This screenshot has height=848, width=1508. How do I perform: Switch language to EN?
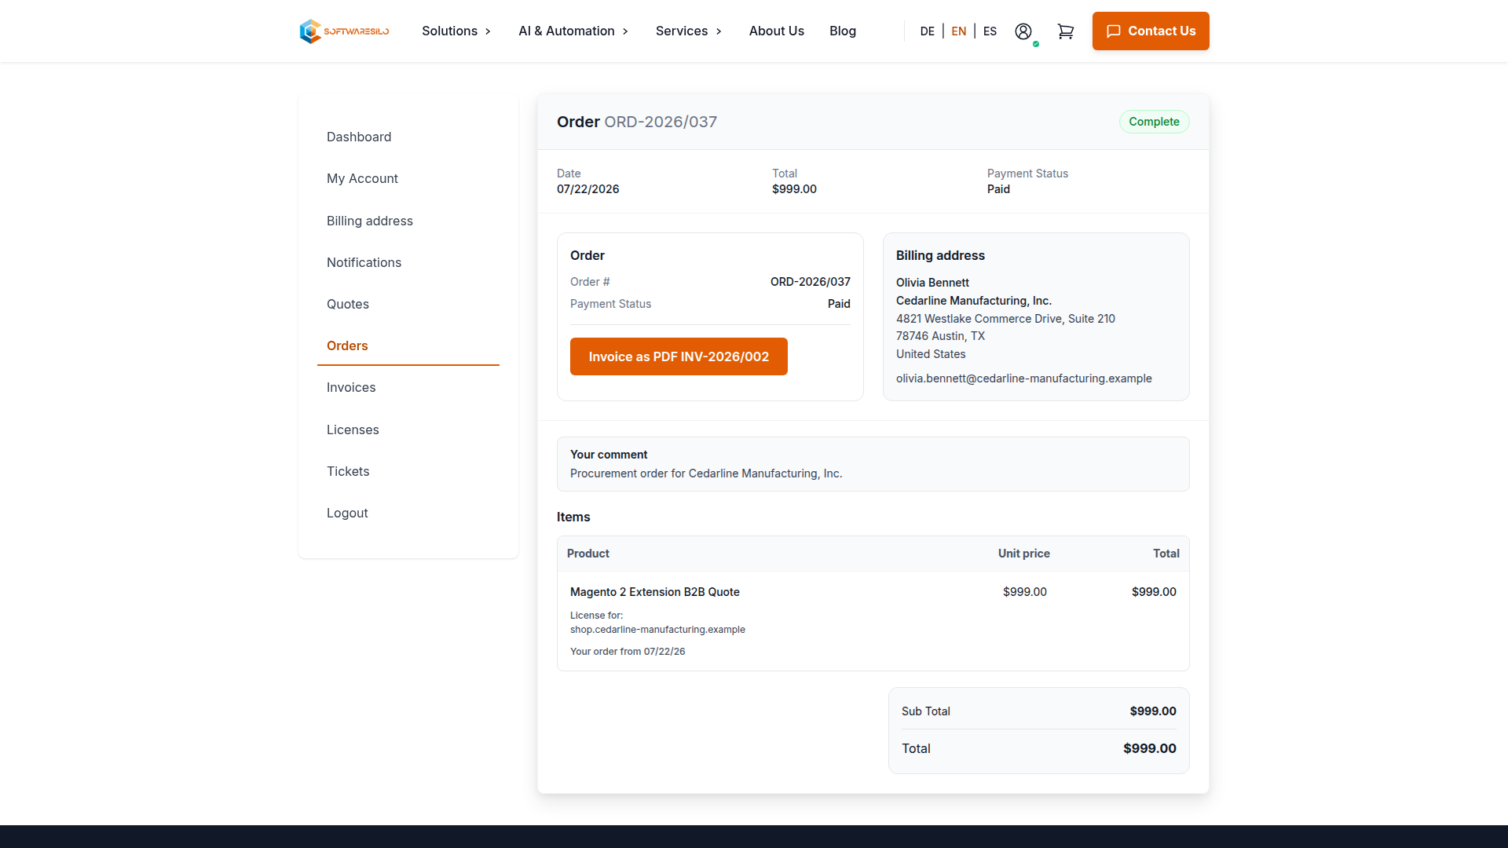pos(959,31)
